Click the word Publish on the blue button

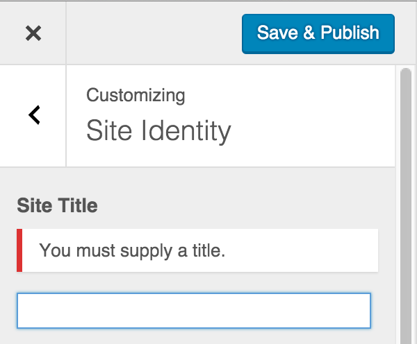pyautogui.click(x=350, y=33)
